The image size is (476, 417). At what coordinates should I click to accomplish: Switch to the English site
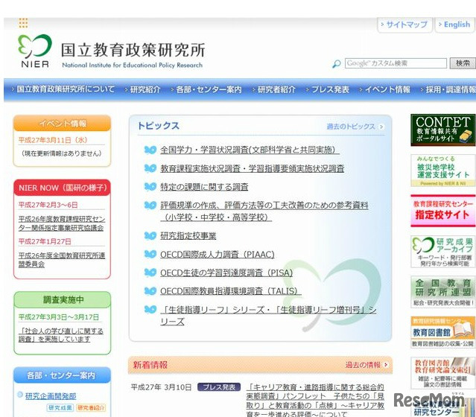click(454, 25)
